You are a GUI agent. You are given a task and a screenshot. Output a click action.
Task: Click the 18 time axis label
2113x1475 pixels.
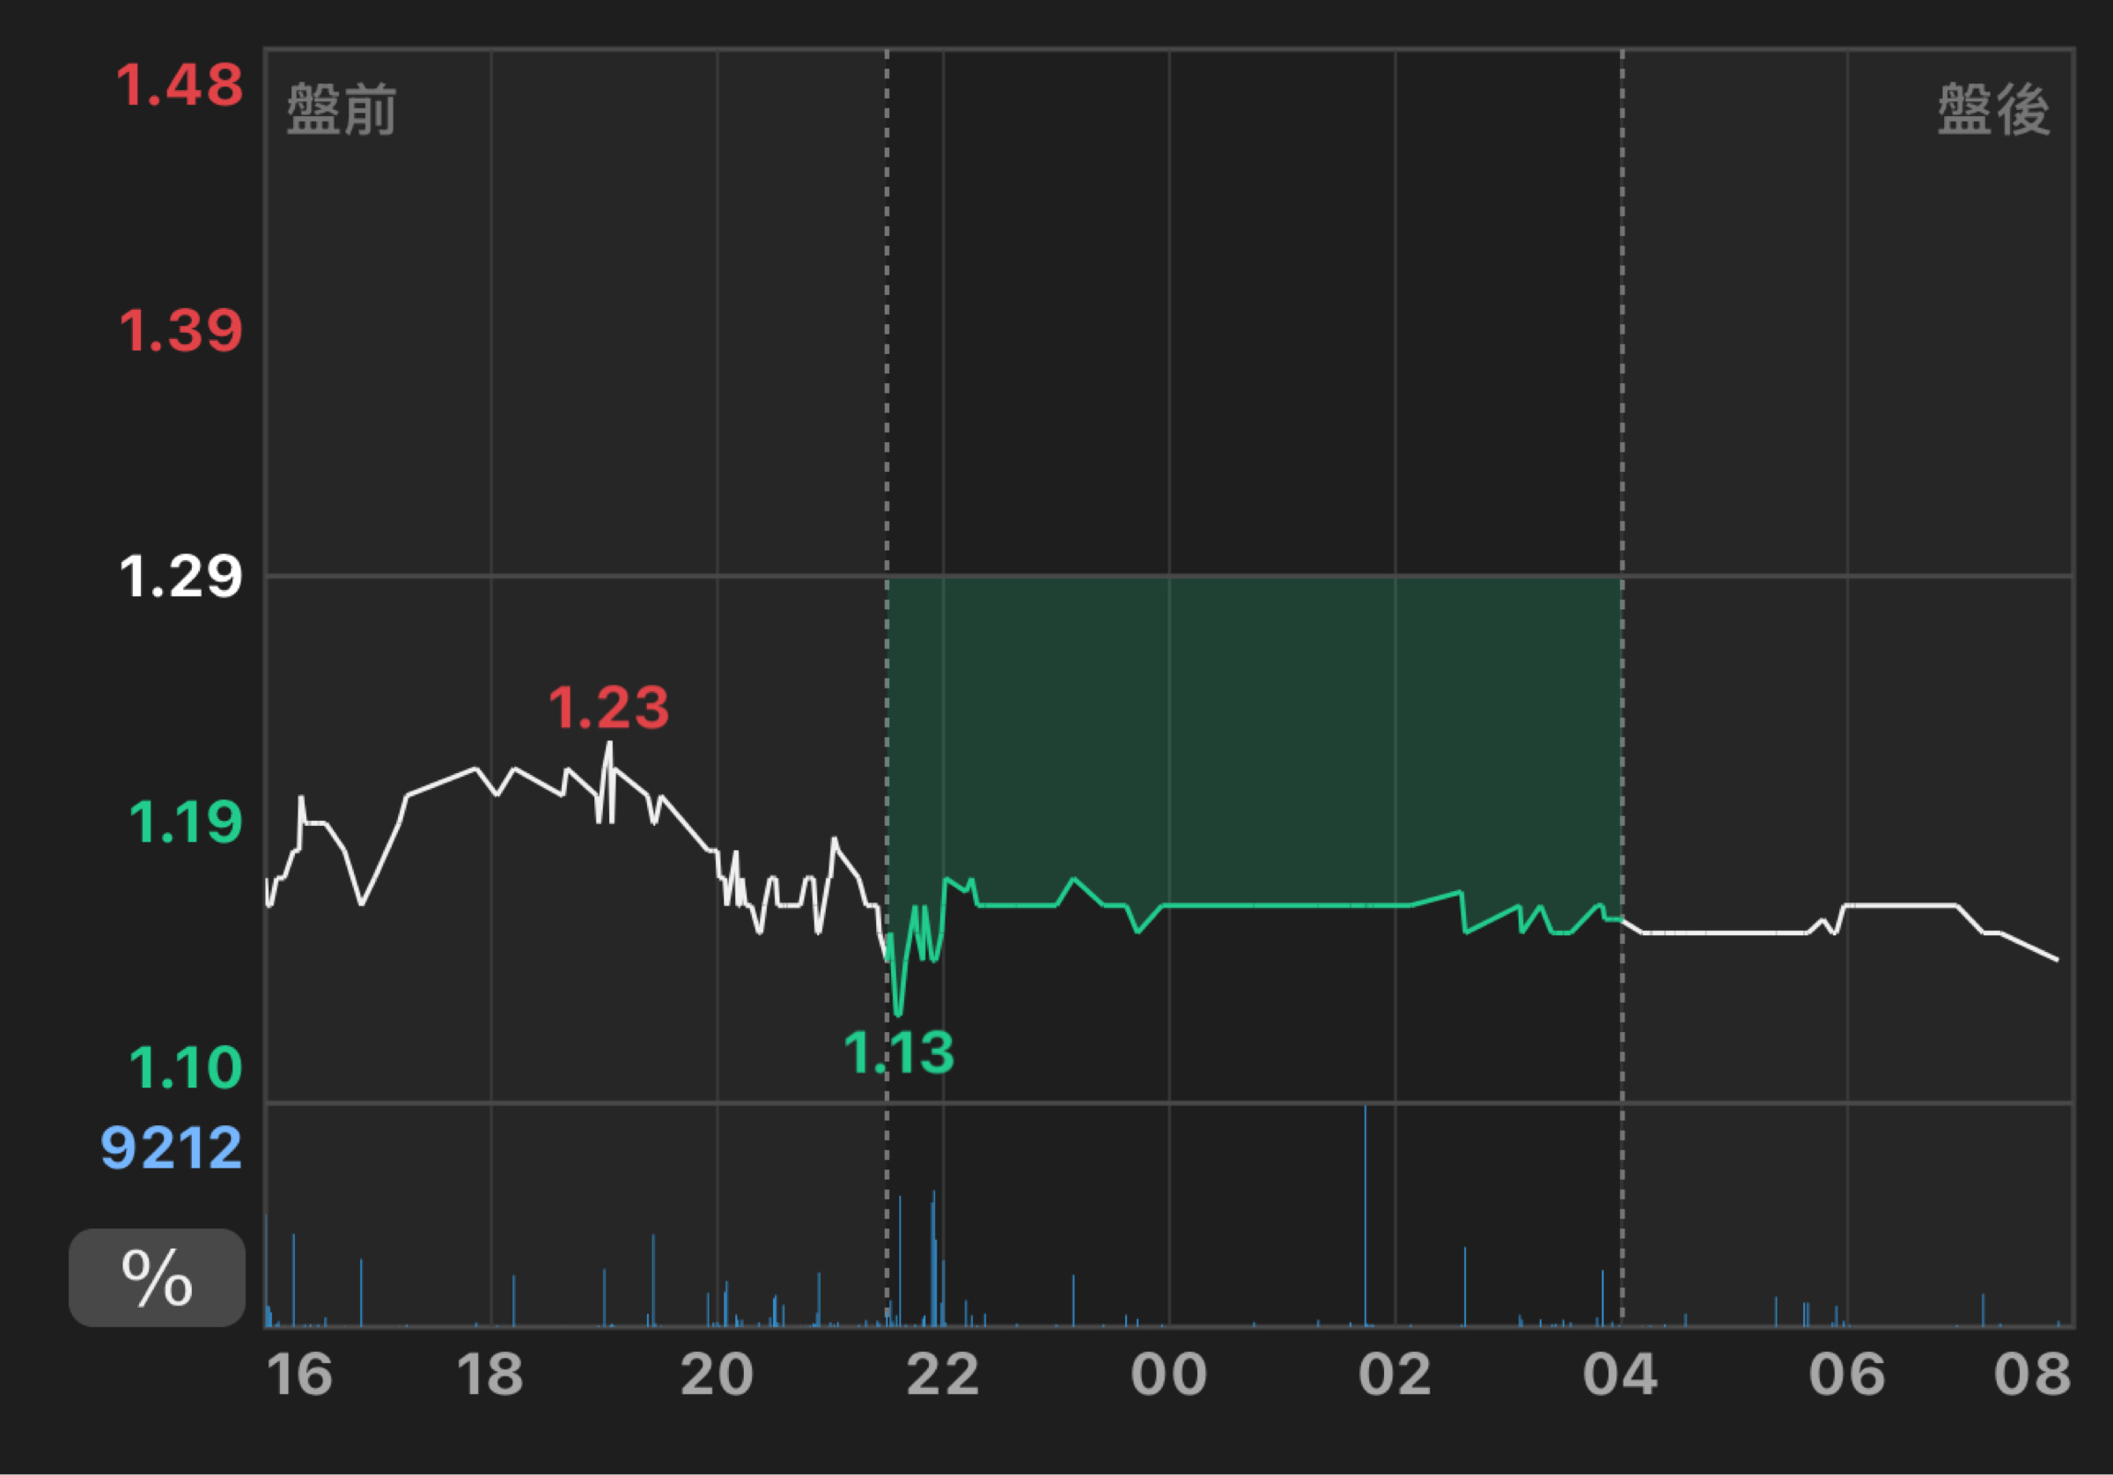pyautogui.click(x=490, y=1375)
